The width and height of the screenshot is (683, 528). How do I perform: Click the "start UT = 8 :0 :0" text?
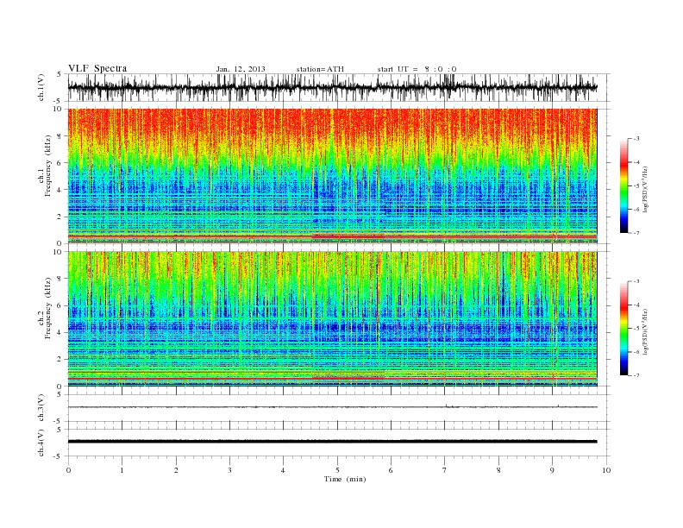tap(417, 69)
